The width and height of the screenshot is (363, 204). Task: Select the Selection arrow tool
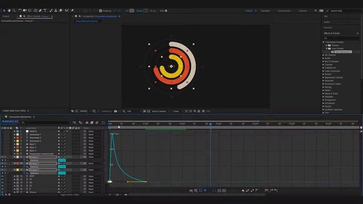click(x=4, y=11)
